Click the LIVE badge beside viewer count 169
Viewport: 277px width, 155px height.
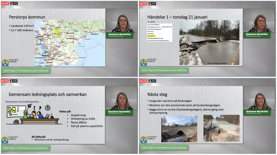5,81
